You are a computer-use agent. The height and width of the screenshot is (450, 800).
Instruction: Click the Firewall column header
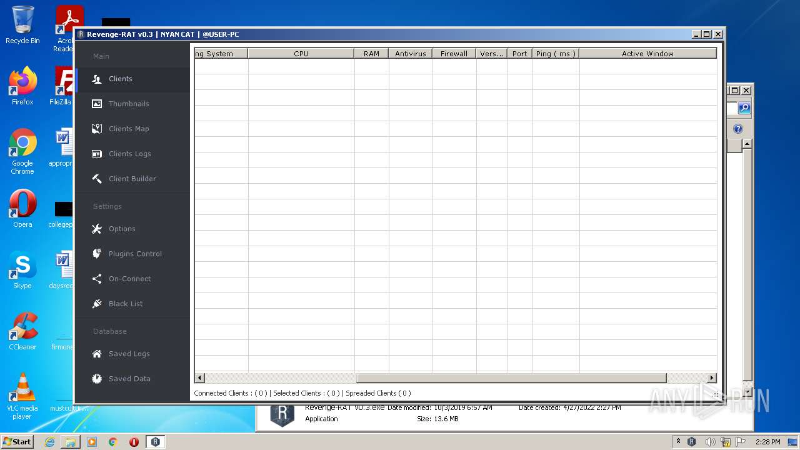pyautogui.click(x=454, y=54)
